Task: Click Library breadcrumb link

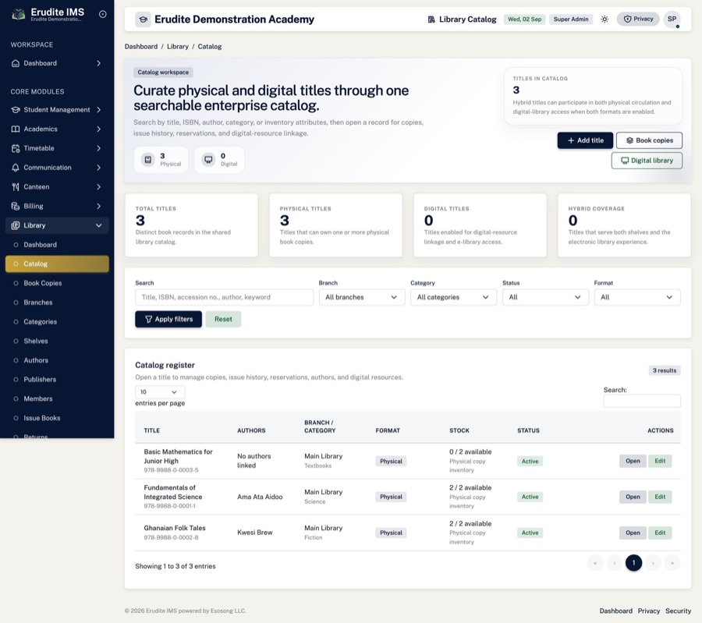Action: tap(178, 47)
